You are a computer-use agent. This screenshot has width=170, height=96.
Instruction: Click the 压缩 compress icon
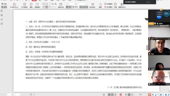point(115,5)
